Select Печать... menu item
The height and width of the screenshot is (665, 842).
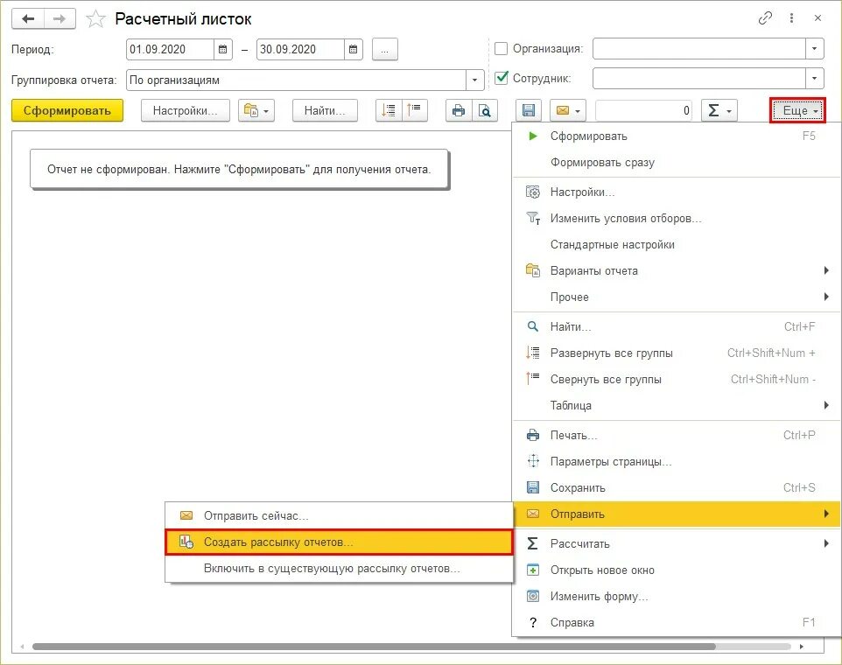pos(677,435)
